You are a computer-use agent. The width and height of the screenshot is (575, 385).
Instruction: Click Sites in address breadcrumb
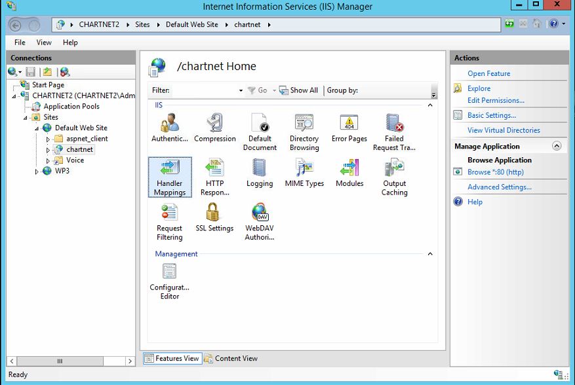pos(142,24)
